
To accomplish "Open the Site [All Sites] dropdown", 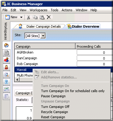I will (35, 36).
